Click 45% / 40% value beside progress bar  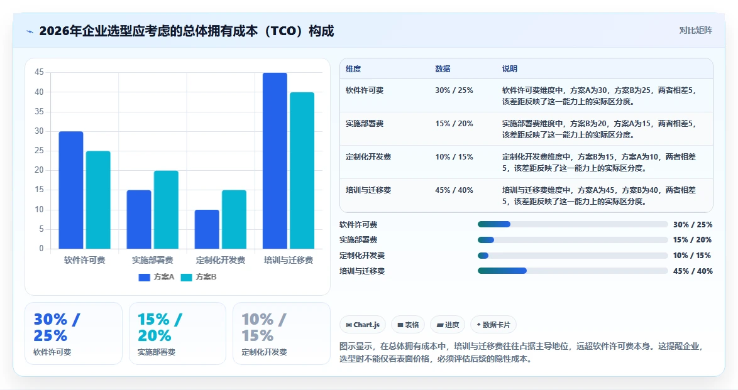pos(693,271)
